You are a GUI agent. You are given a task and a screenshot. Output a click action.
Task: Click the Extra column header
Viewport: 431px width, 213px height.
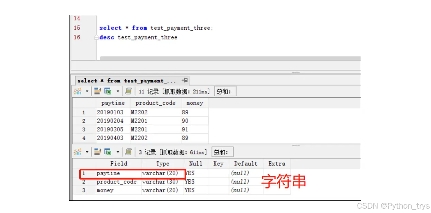277,164
